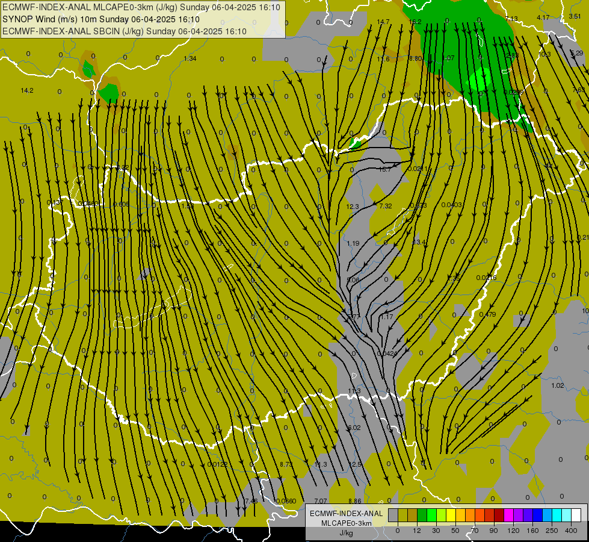Screen dimensions: 589x542
Task: Click legend scale value 120
Action: pos(513,531)
